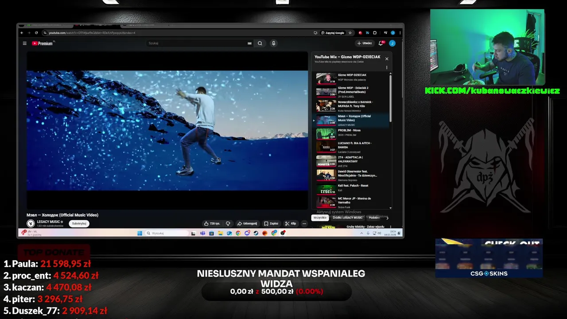Viewport: 567px width, 319px height.
Task: Click the Udostępnij share button
Action: (247, 224)
